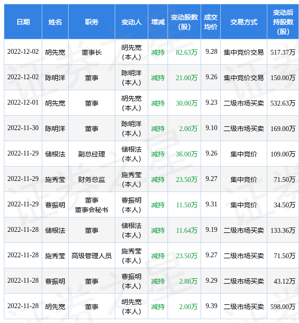
Task: Click the 9.23 average price cell
Action: click(211, 102)
